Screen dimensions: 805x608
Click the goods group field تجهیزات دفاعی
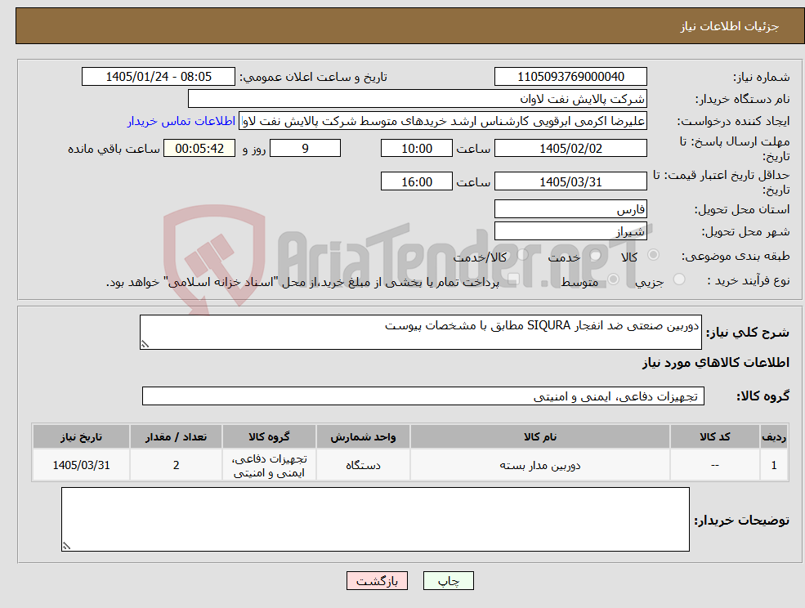pos(423,396)
